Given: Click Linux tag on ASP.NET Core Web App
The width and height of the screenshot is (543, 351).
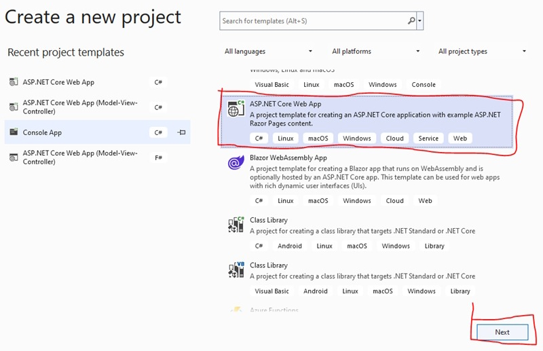Looking at the screenshot, I should coord(285,138).
